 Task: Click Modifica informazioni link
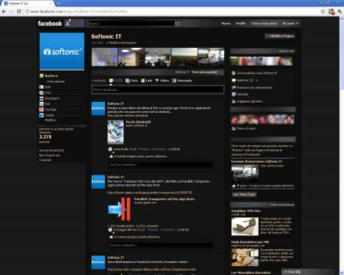[121, 43]
